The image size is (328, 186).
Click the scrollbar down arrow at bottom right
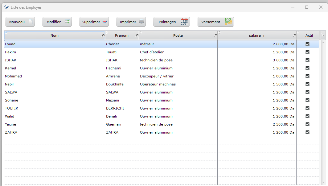click(x=323, y=182)
